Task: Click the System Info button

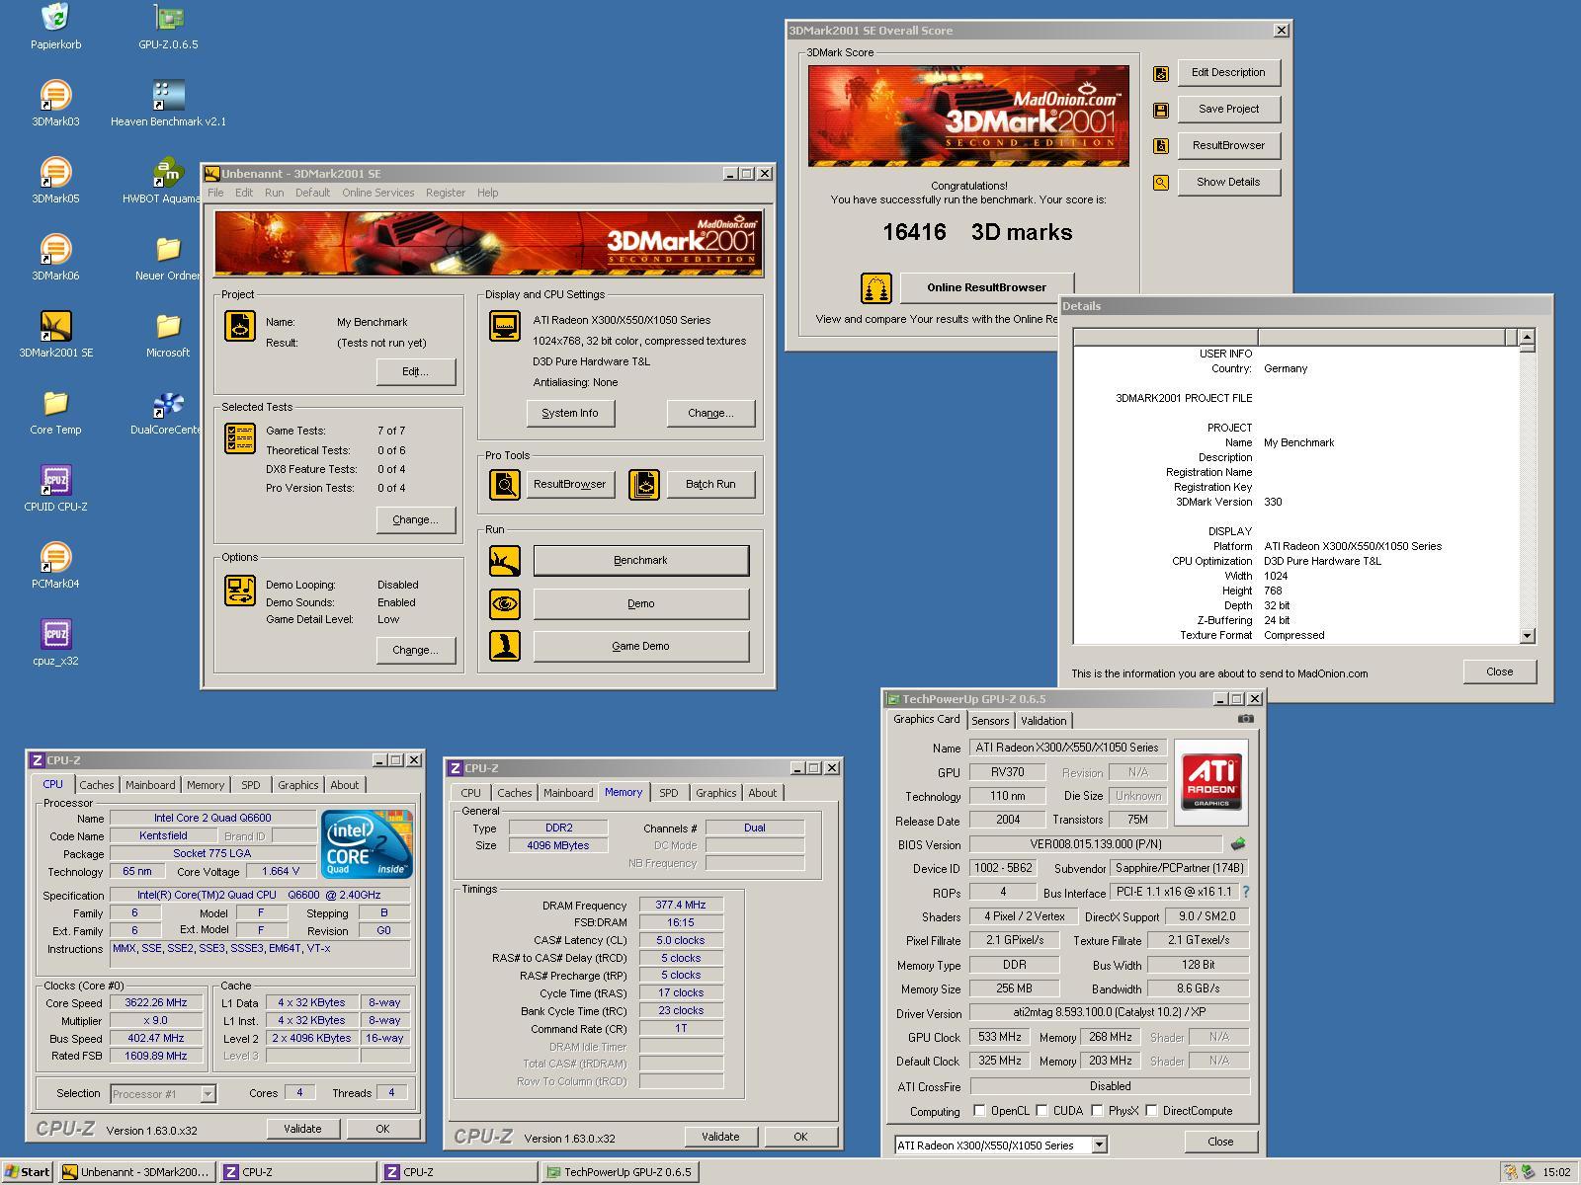Action: 570,413
